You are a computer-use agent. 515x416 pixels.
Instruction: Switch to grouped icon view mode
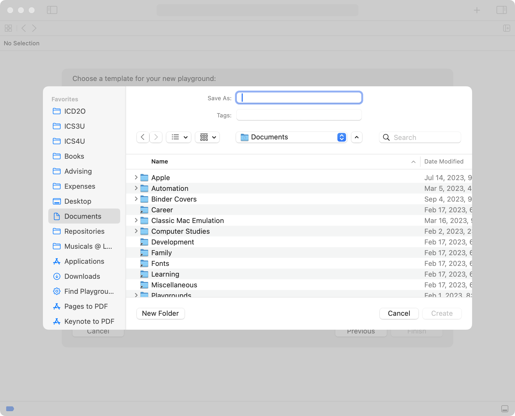[x=207, y=137]
